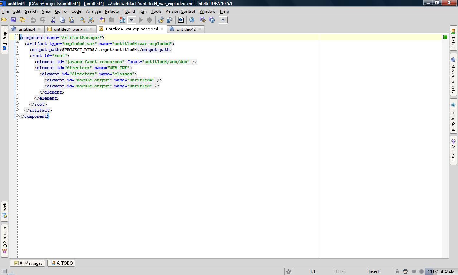The width and height of the screenshot is (458, 275).
Task: Open Help with the question mark icon
Action: pyautogui.click(x=192, y=20)
